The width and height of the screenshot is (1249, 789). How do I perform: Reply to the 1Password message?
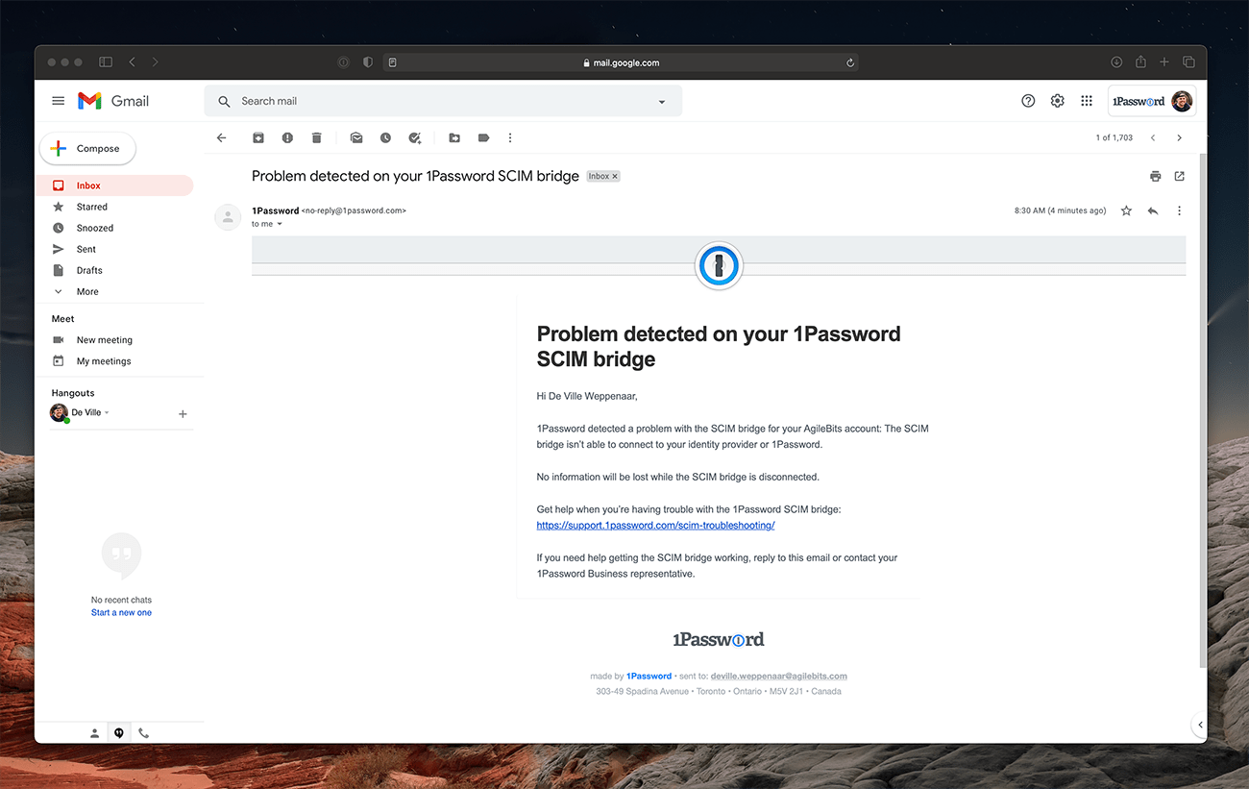point(1153,210)
